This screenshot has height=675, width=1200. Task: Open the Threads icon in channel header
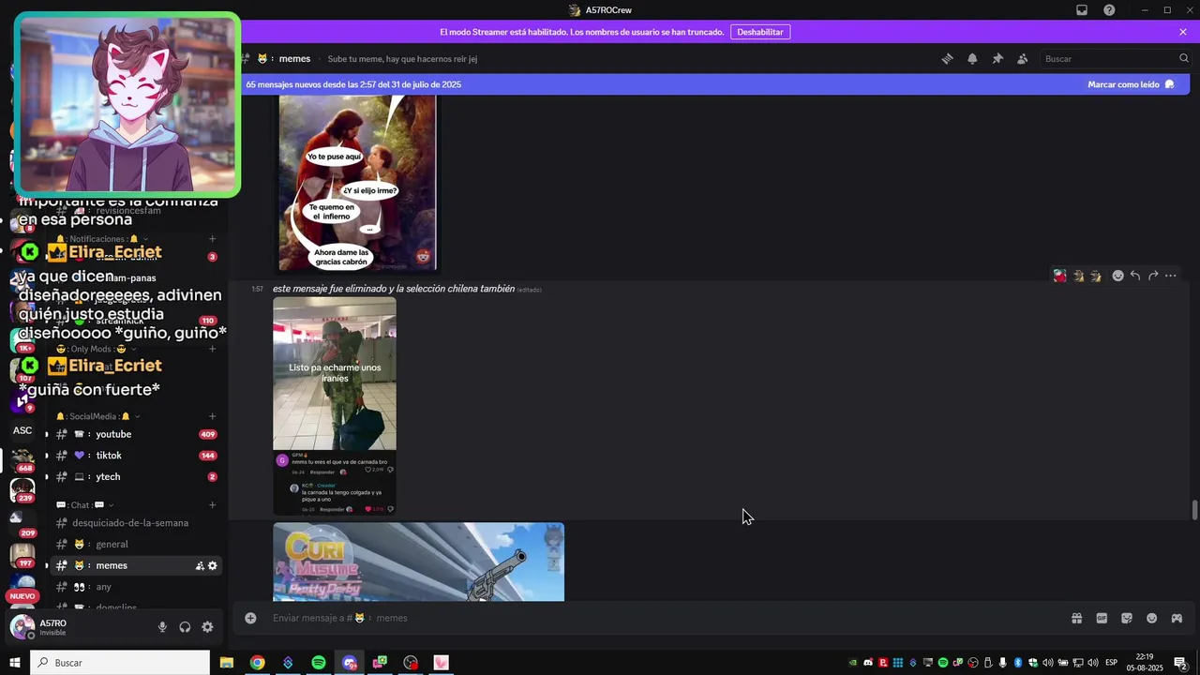coord(947,58)
